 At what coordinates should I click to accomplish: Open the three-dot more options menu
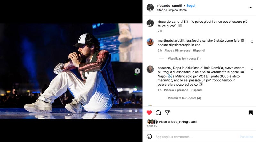(x=250, y=7)
